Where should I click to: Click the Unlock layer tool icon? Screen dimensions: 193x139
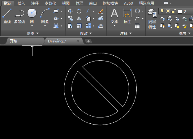point(185,26)
